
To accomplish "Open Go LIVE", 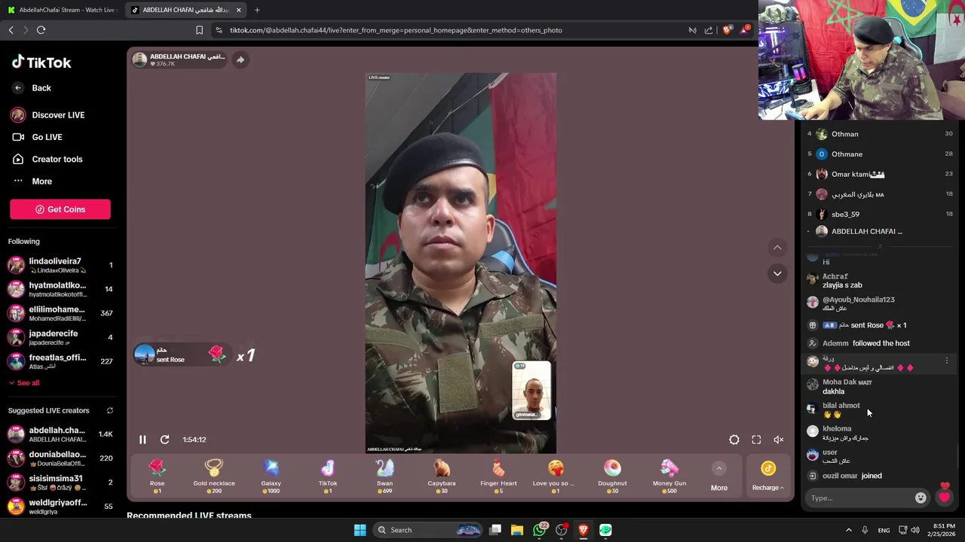I will click(x=38, y=137).
